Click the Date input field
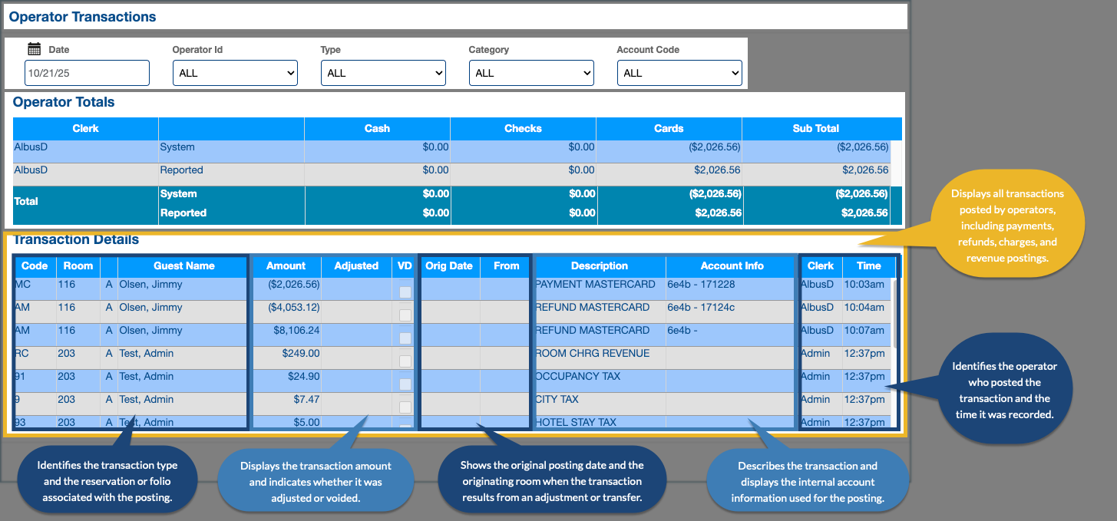1117x521 pixels. tap(87, 73)
